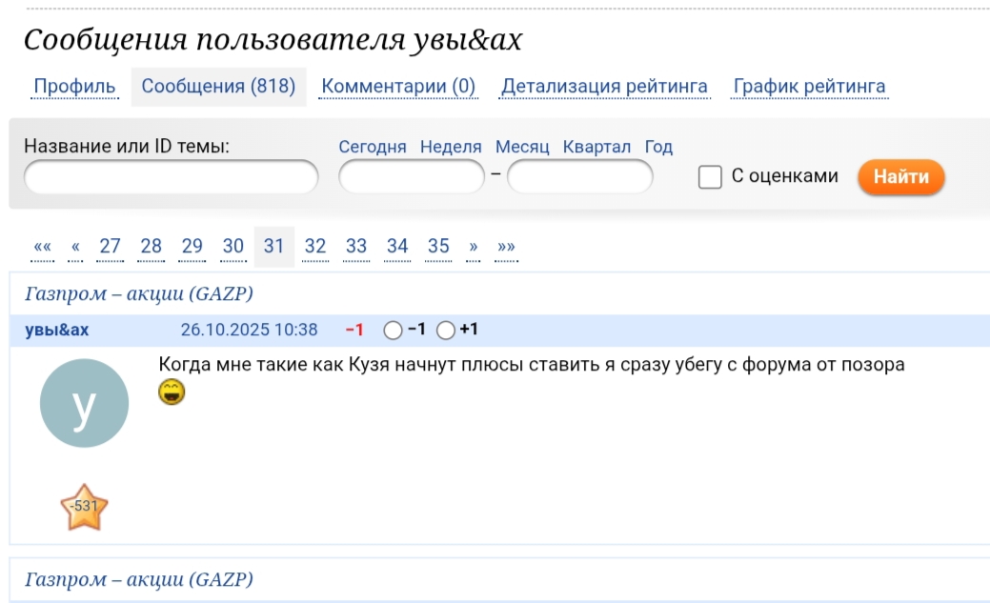Click the message text about Кузя
990x603 pixels.
click(x=531, y=364)
